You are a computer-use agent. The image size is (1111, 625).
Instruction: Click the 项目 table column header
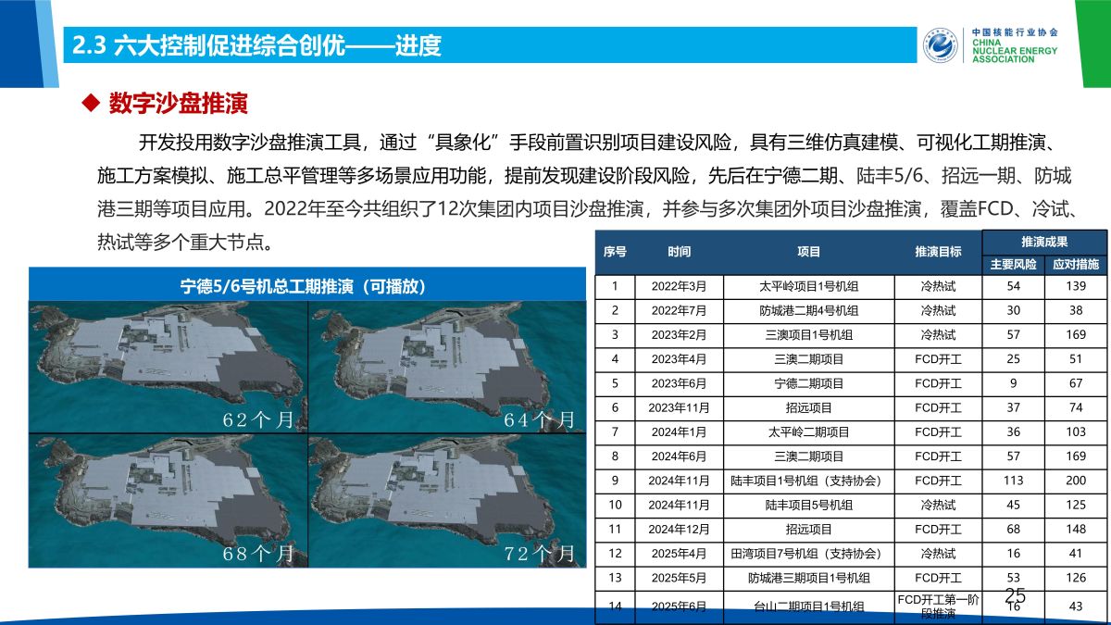click(808, 252)
